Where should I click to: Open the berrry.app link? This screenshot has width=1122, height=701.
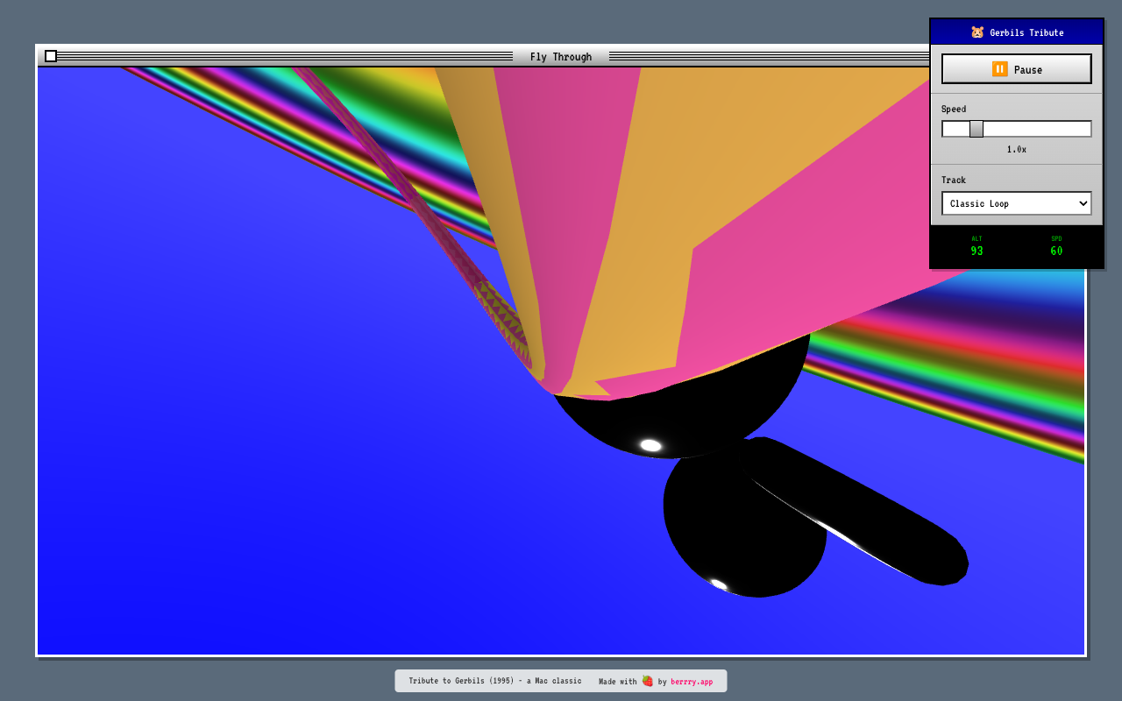(x=692, y=682)
